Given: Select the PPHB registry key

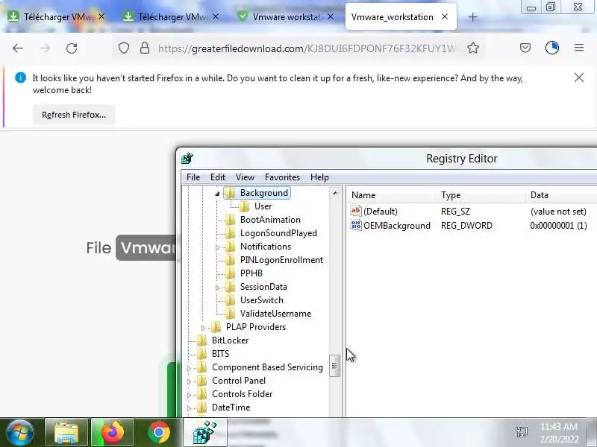Looking at the screenshot, I should (251, 273).
